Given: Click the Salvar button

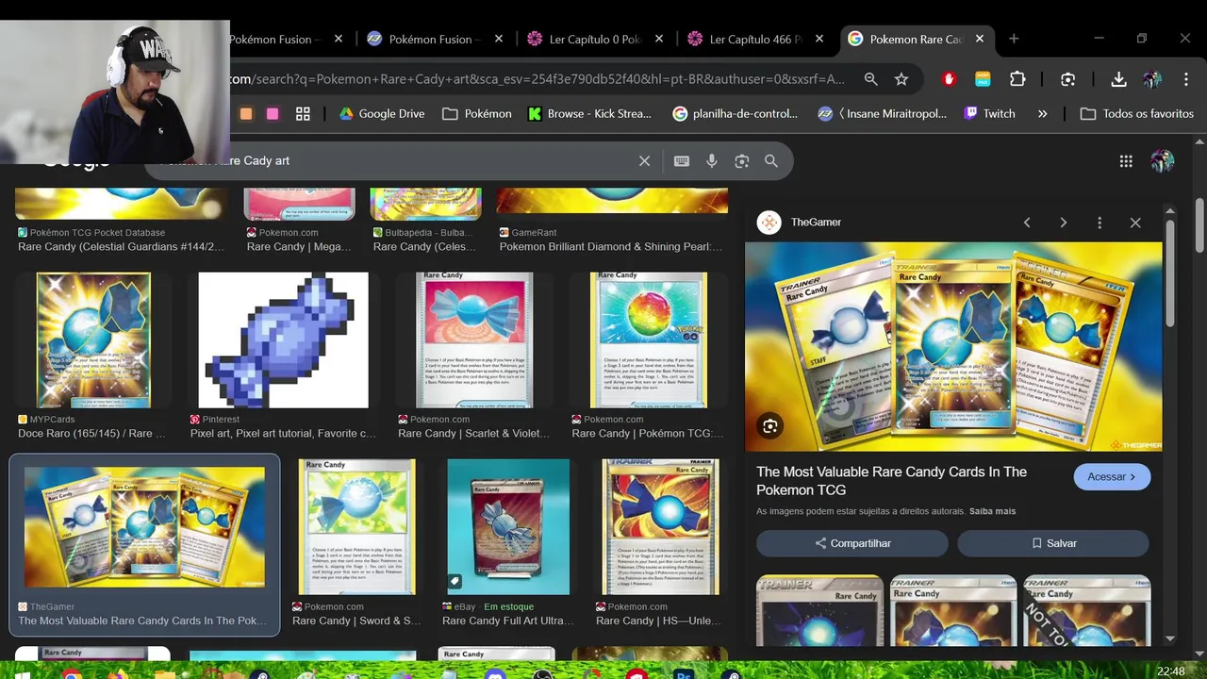Looking at the screenshot, I should pyautogui.click(x=1053, y=543).
